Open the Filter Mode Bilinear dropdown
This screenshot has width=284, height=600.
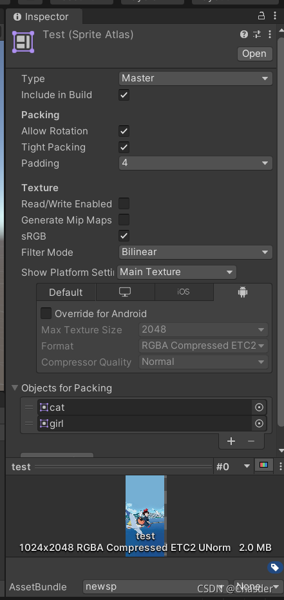pos(195,252)
